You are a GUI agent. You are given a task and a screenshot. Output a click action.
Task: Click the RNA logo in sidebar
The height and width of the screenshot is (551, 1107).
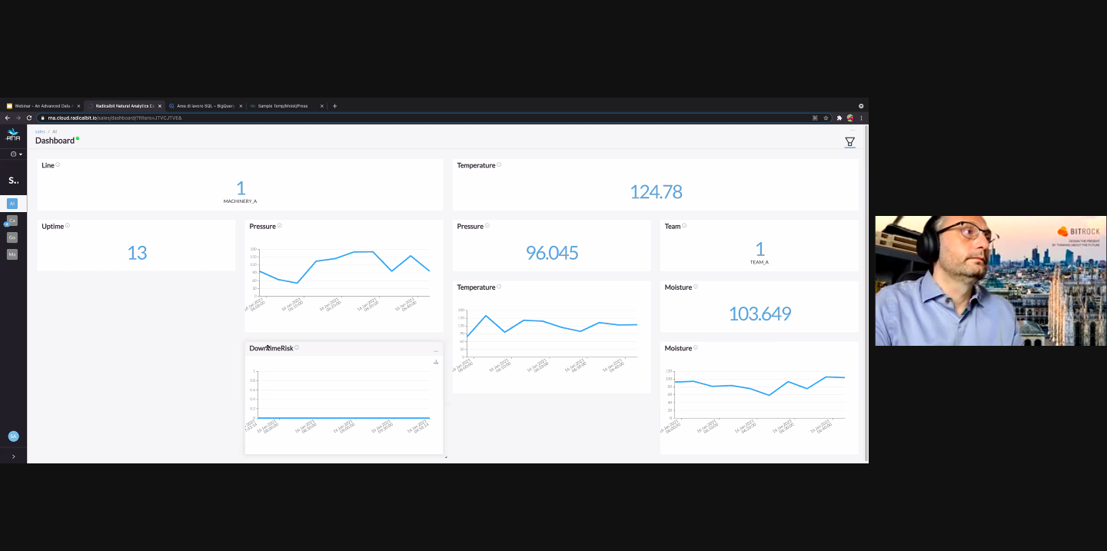coord(13,135)
